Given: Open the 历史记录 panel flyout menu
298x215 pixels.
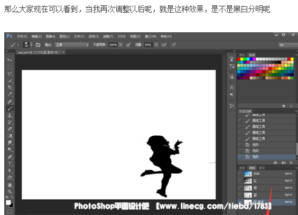Looking at the screenshot, I should click(296, 111).
